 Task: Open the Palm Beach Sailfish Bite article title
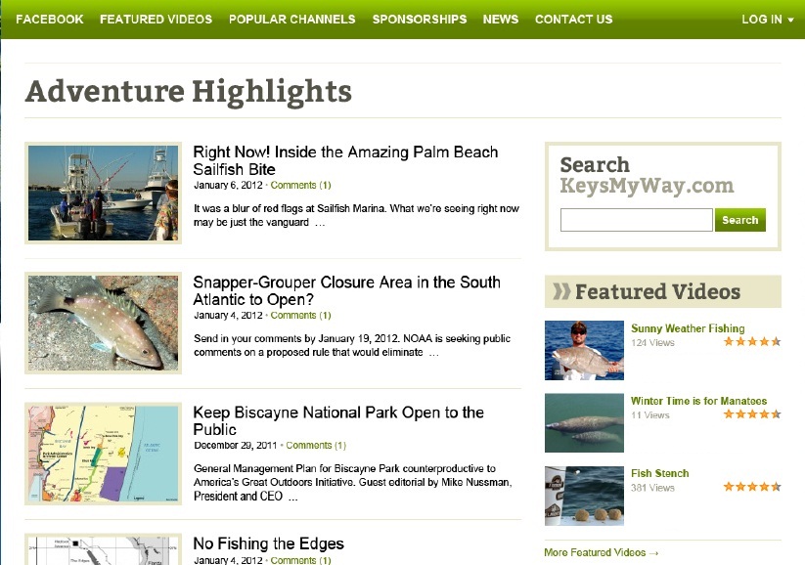pos(345,160)
